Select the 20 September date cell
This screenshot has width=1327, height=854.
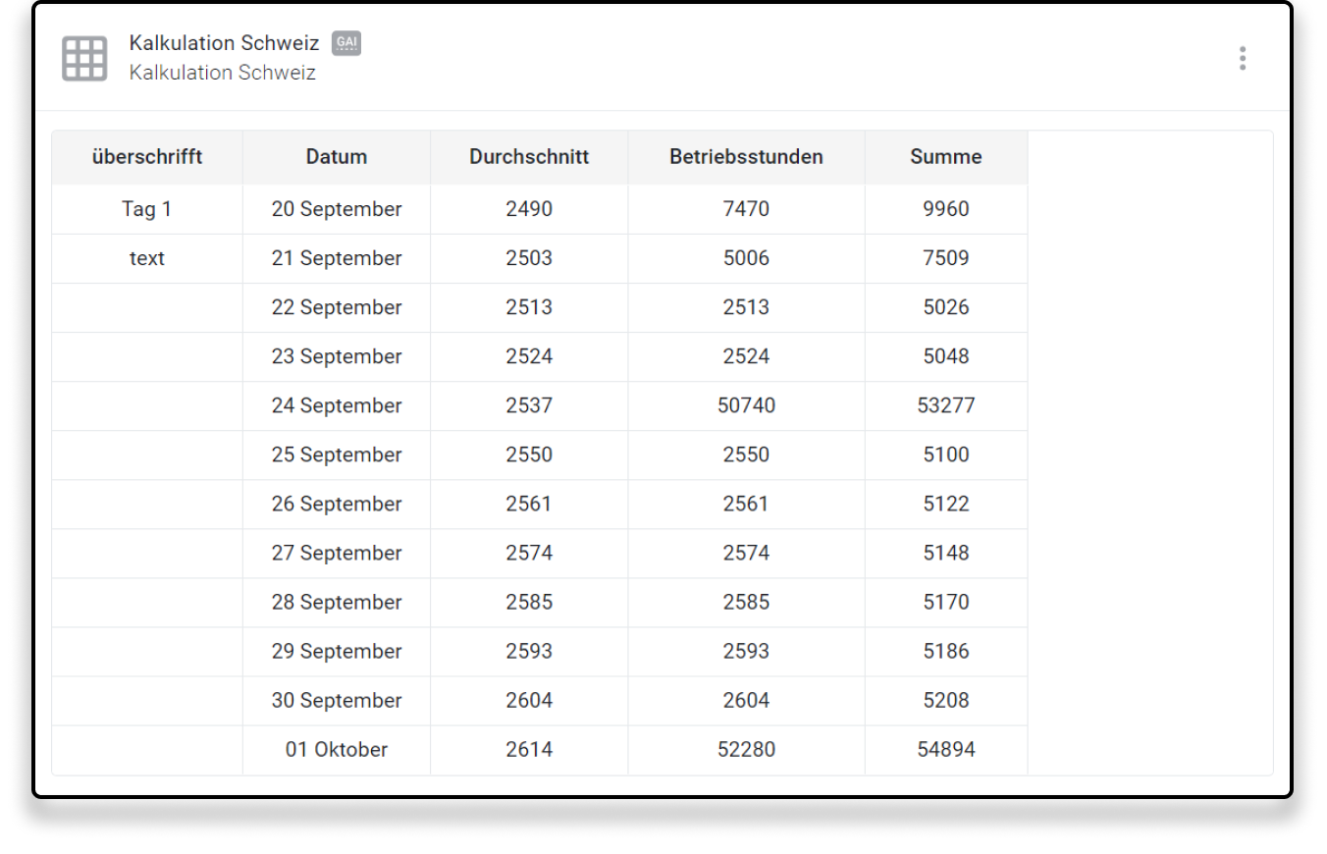[337, 209]
